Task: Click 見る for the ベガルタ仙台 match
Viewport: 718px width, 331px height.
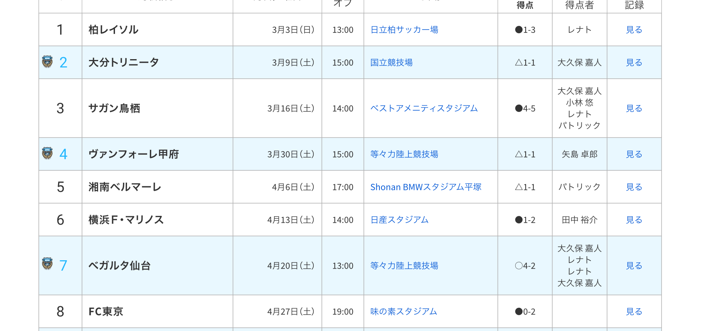Action: coord(634,266)
